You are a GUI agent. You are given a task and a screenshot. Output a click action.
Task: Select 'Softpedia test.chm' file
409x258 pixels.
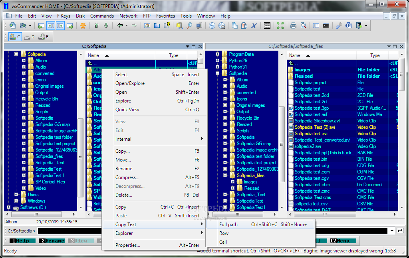pos(312,185)
